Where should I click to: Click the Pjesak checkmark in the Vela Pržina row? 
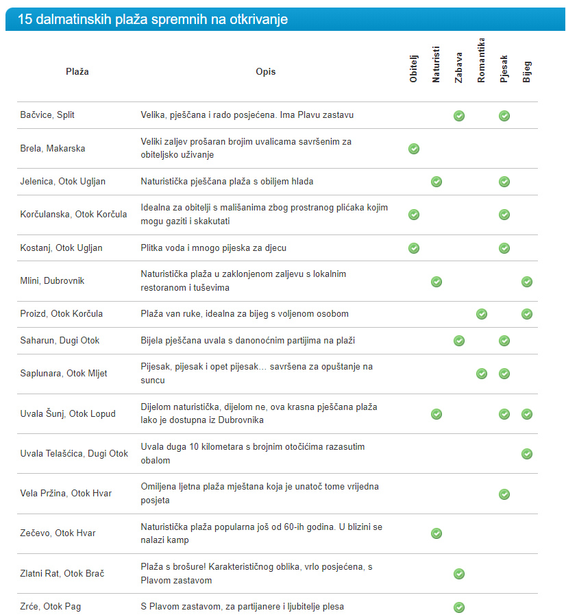pos(504,494)
